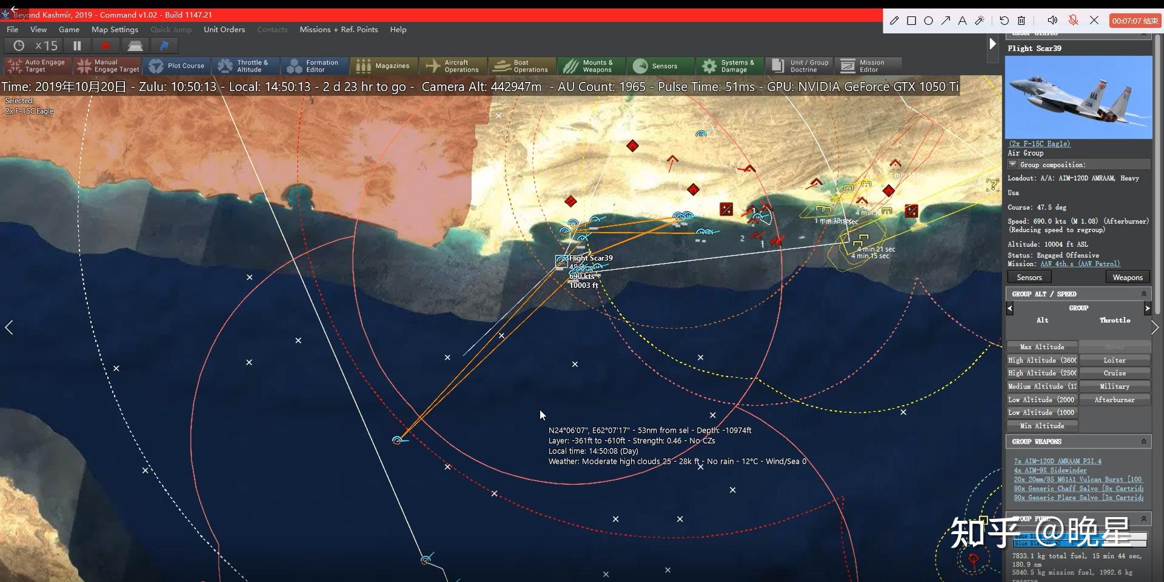Image resolution: width=1164 pixels, height=582 pixels.
Task: Collapse GROUP WEAPONS section
Action: pos(1144,441)
